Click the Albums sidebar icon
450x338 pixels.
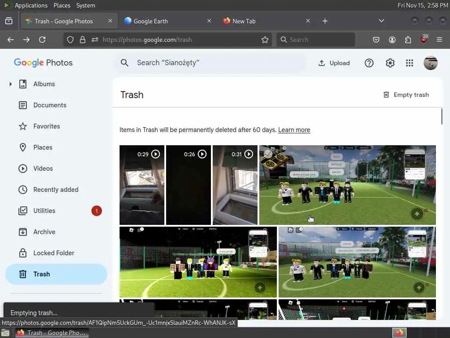pos(23,84)
